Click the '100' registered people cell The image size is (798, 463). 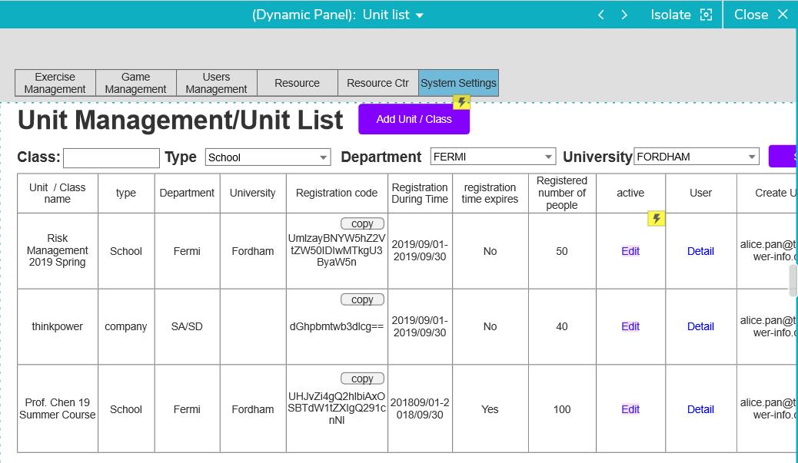pyautogui.click(x=562, y=408)
